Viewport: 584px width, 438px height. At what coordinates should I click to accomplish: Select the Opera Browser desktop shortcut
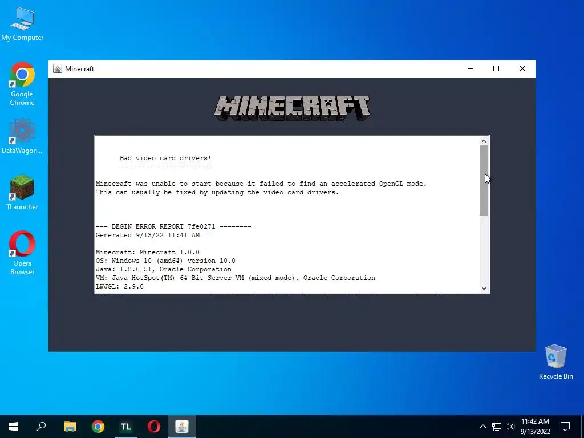22,253
